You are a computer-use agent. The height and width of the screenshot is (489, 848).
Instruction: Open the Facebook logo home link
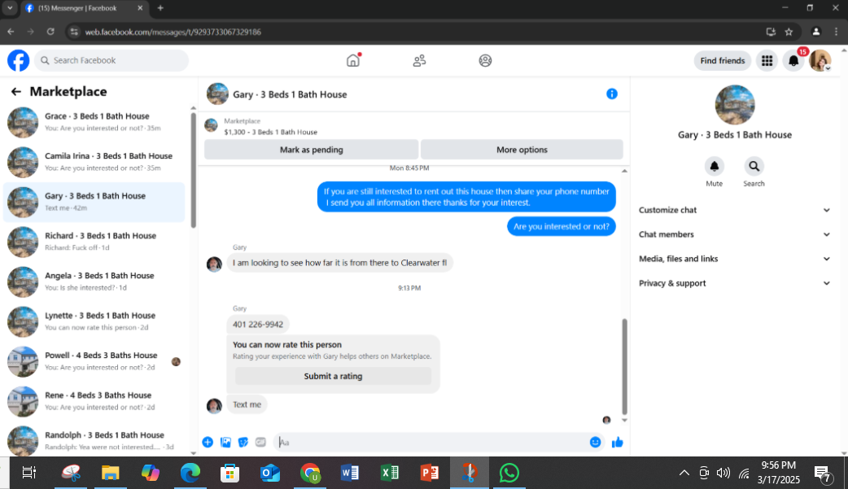click(x=19, y=60)
